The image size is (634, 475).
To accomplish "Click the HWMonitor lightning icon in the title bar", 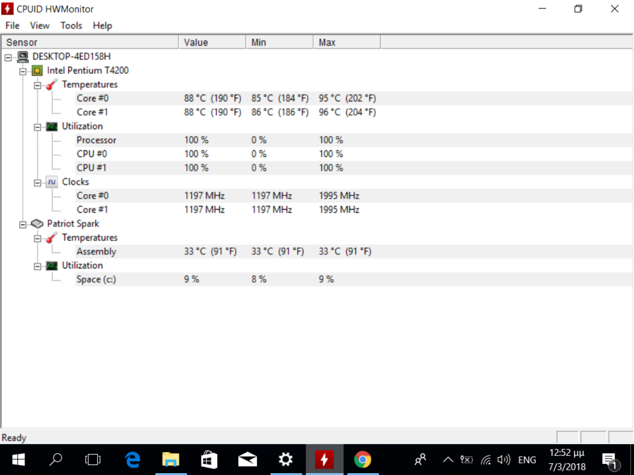I will point(8,9).
